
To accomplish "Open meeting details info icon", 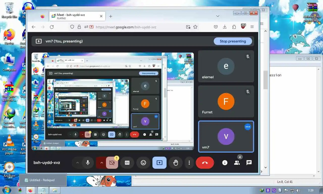I will click(225, 163).
